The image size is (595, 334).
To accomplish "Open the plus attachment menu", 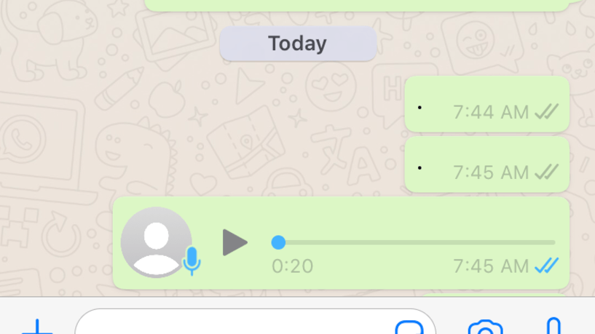I will (x=37, y=328).
